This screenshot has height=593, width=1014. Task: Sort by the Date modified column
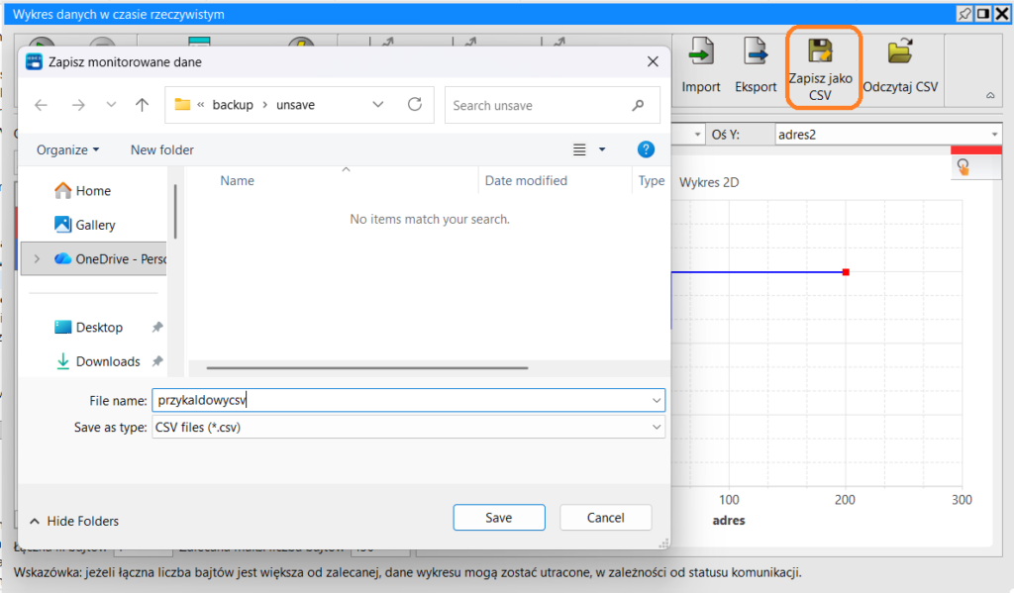tap(526, 180)
